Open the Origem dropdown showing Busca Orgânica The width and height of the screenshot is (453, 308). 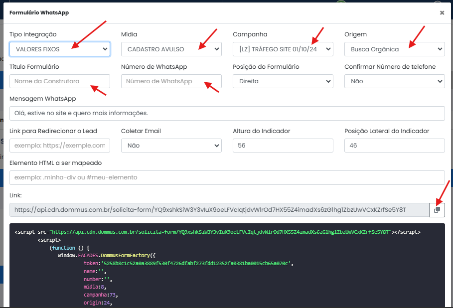coord(395,49)
